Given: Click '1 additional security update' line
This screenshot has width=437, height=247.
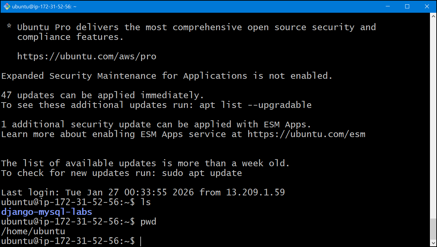Looking at the screenshot, I should tap(156, 124).
